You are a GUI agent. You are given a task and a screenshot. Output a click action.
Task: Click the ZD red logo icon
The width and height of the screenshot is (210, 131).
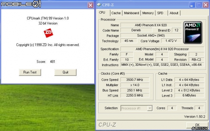tap(48, 33)
